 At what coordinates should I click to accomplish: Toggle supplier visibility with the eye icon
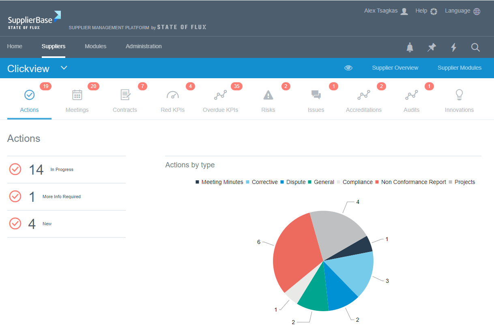[348, 68]
